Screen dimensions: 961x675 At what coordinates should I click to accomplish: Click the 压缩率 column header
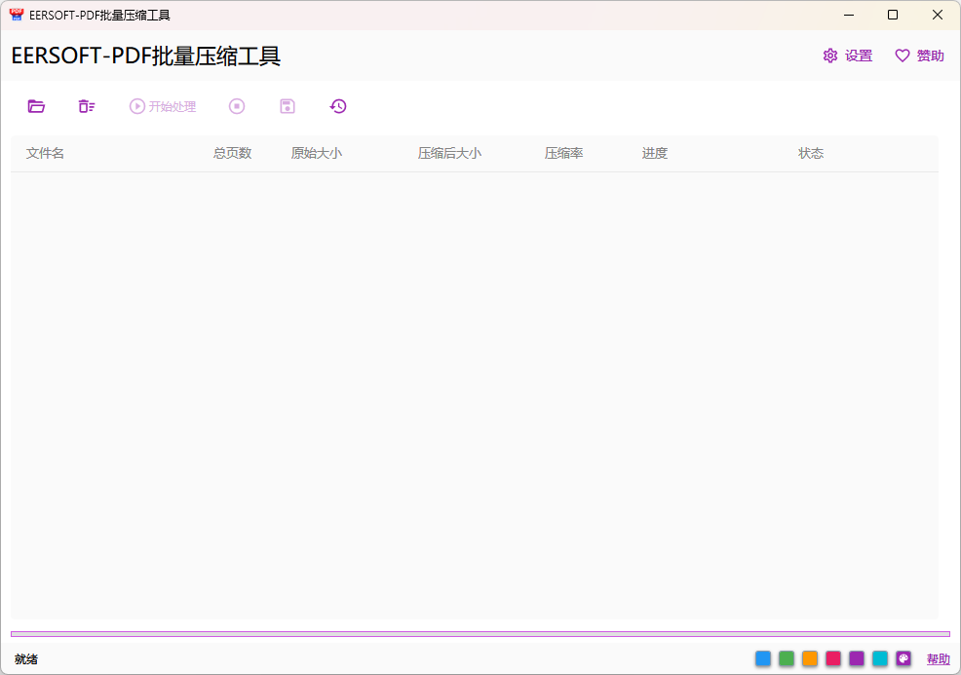(x=563, y=153)
